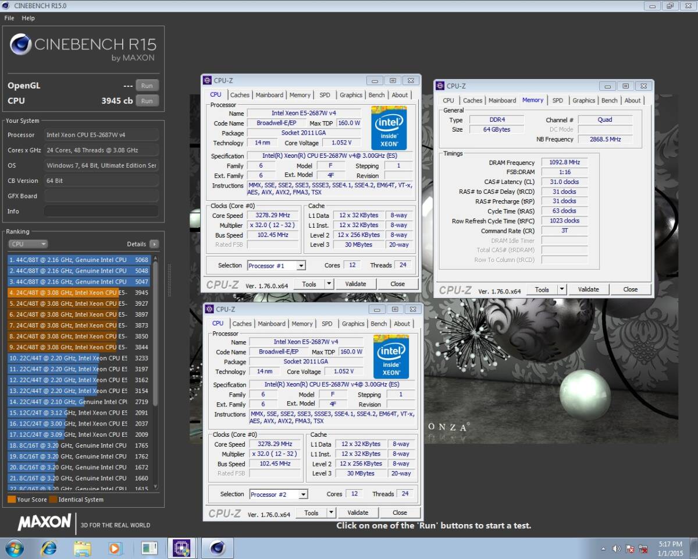Switch to Cinebench taskbar icon
Image resolution: width=698 pixels, height=559 pixels.
point(217,548)
